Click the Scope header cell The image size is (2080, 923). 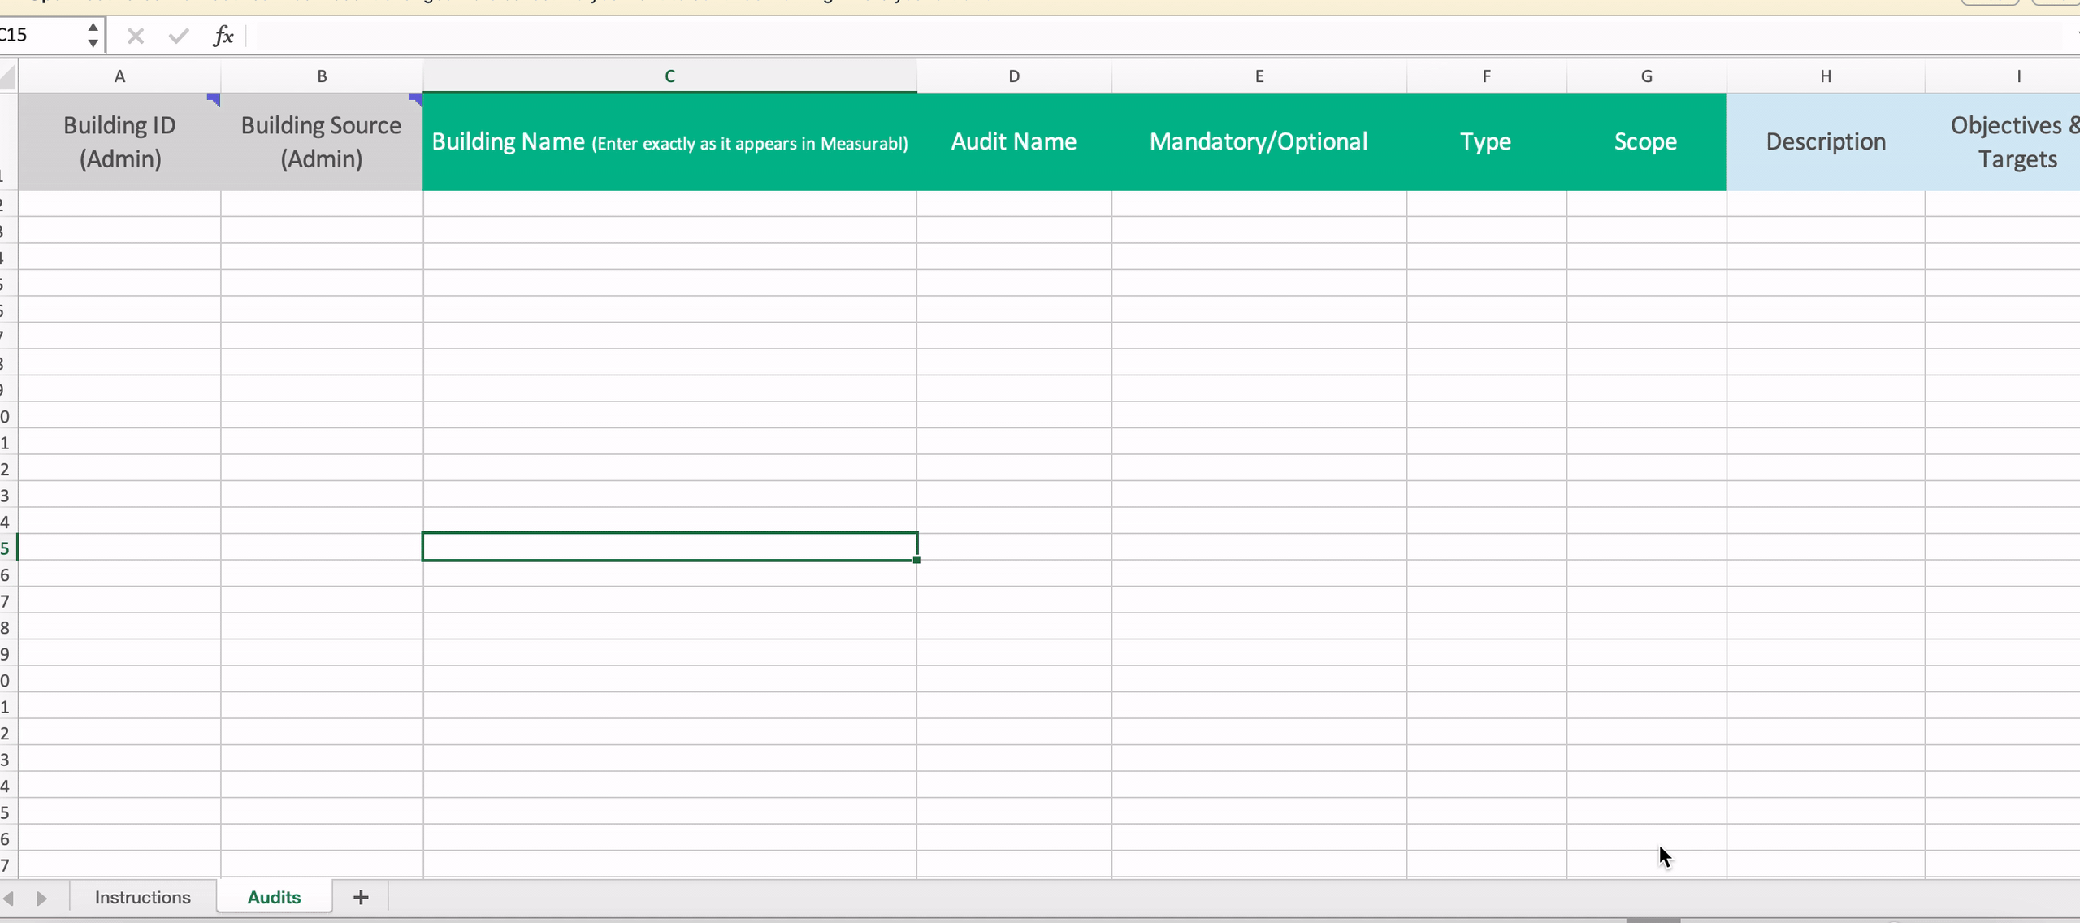coord(1647,142)
